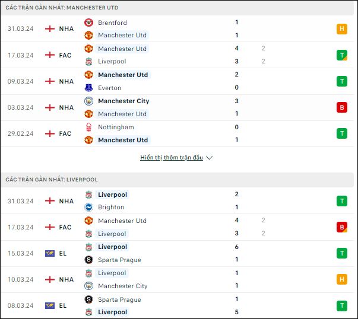Expand more matches with Hiển thị thêm trận đấu
Viewport: 358px width, 319px height.
172,158
